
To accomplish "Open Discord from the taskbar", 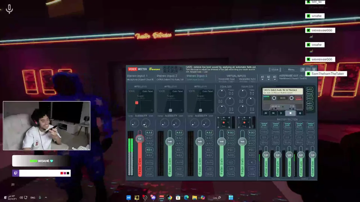I will pyautogui.click(x=153, y=198).
